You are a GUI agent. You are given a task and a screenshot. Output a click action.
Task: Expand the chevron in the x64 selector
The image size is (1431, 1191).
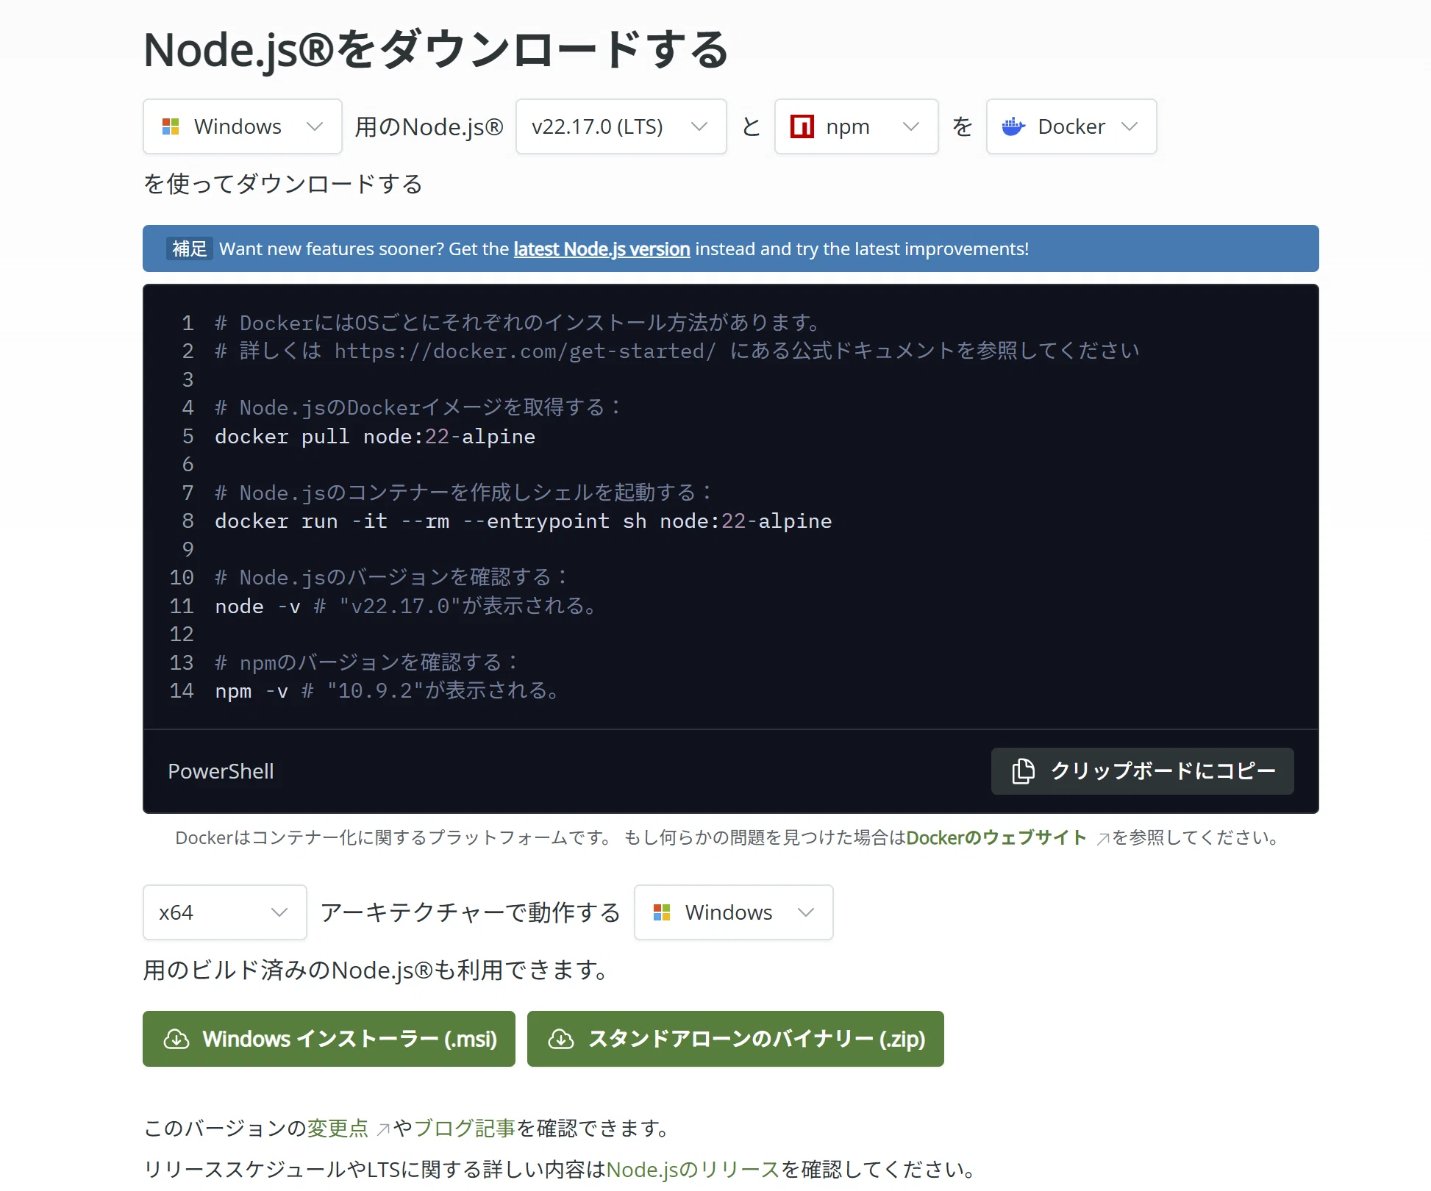[279, 912]
